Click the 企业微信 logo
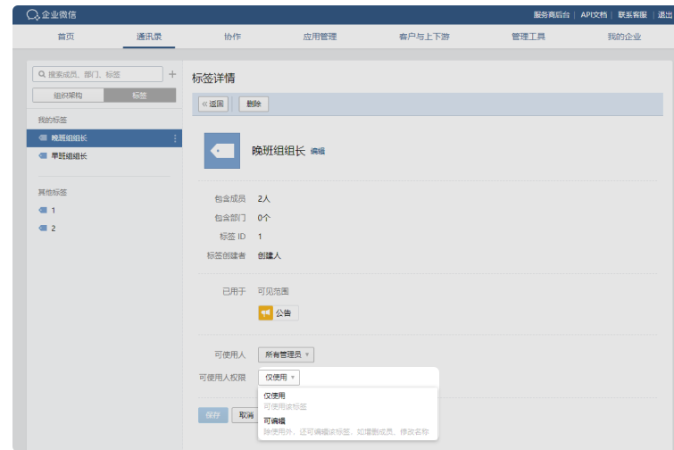 tap(50, 14)
